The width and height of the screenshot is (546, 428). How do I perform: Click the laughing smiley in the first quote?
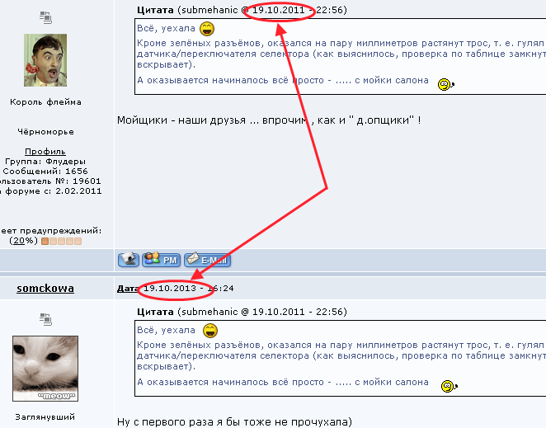click(207, 29)
